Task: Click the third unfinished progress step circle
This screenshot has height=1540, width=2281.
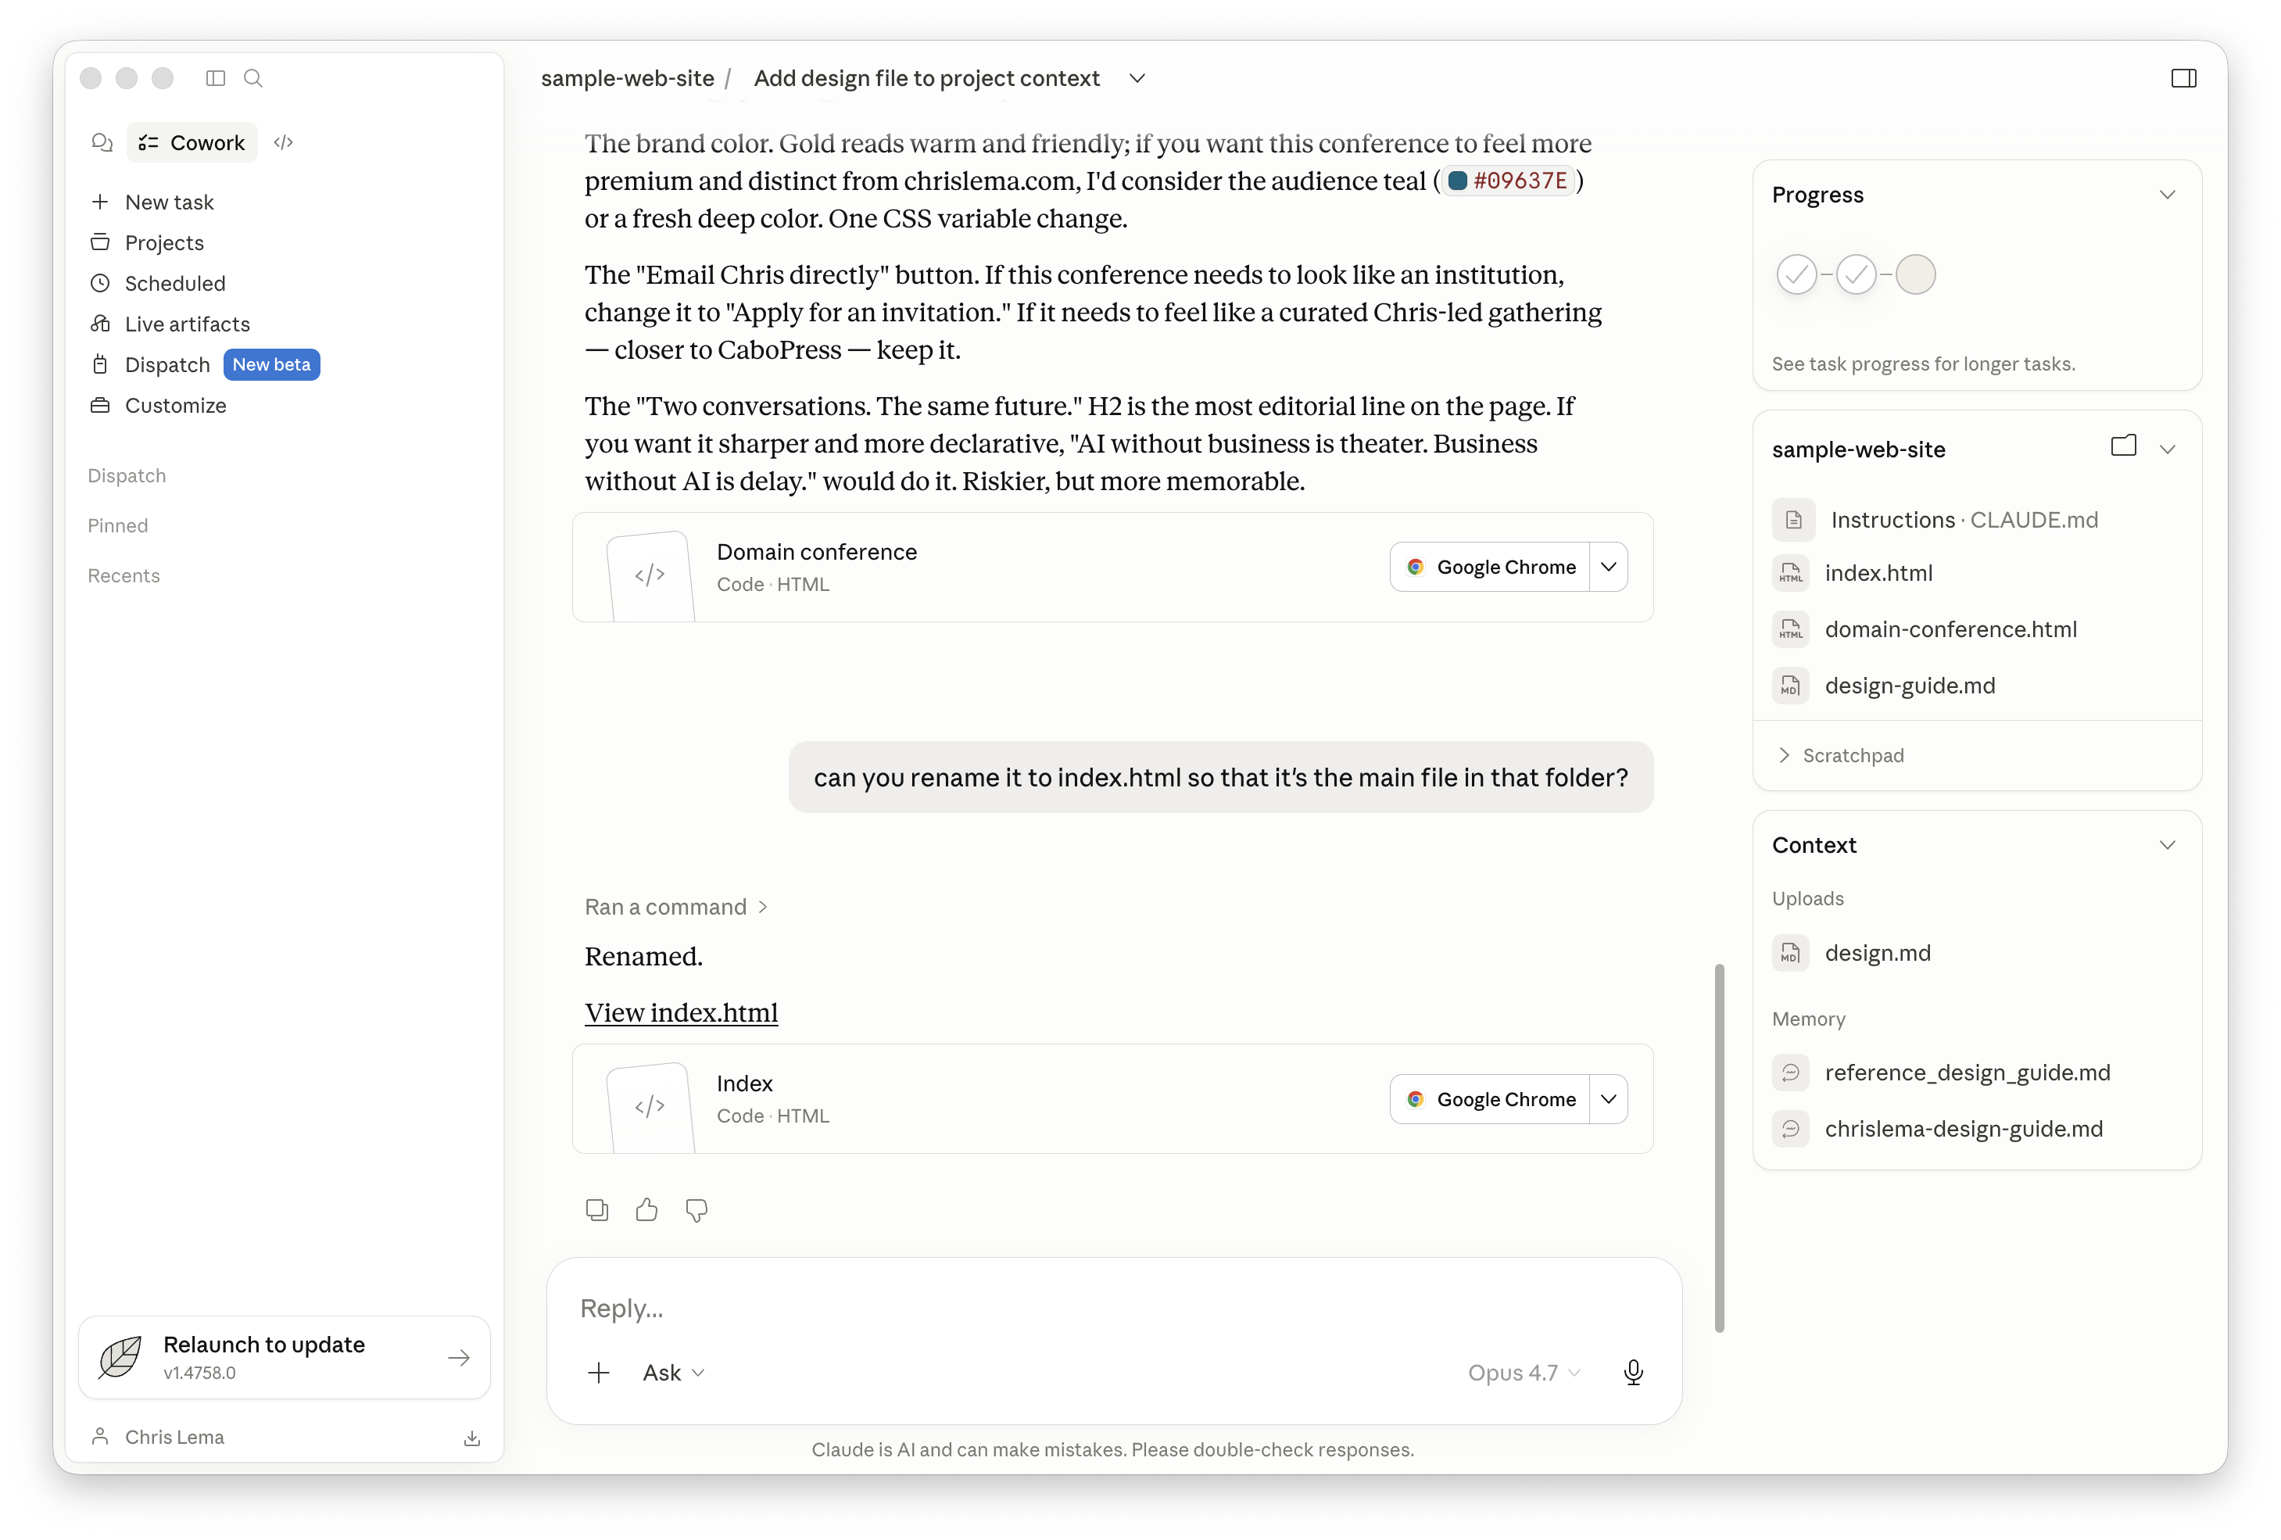Action: [x=1915, y=275]
